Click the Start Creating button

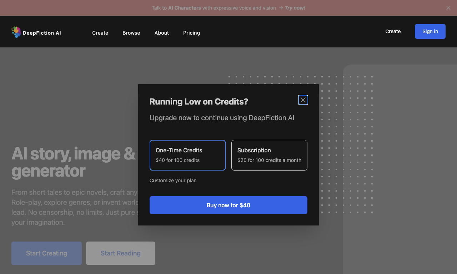pyautogui.click(x=46, y=253)
